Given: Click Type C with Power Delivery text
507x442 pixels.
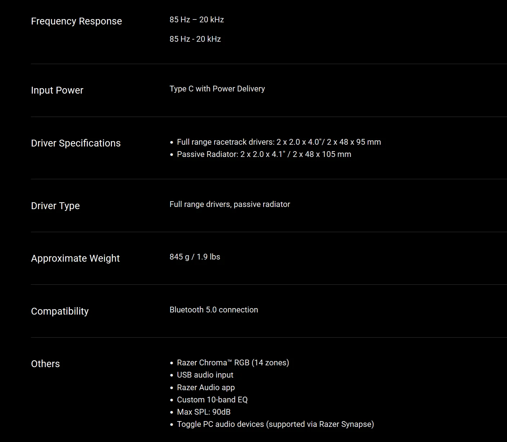Looking at the screenshot, I should click(217, 89).
